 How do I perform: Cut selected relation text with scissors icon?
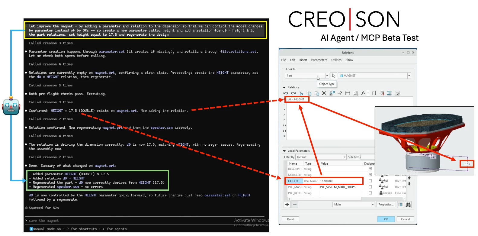301,93
